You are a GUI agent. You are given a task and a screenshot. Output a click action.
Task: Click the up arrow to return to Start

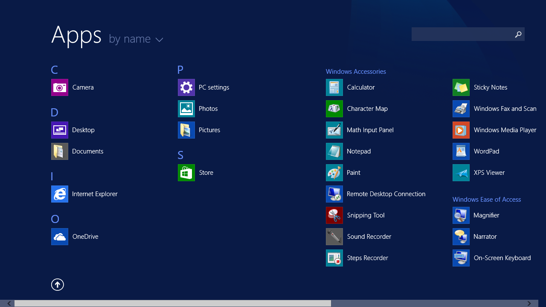pyautogui.click(x=58, y=284)
